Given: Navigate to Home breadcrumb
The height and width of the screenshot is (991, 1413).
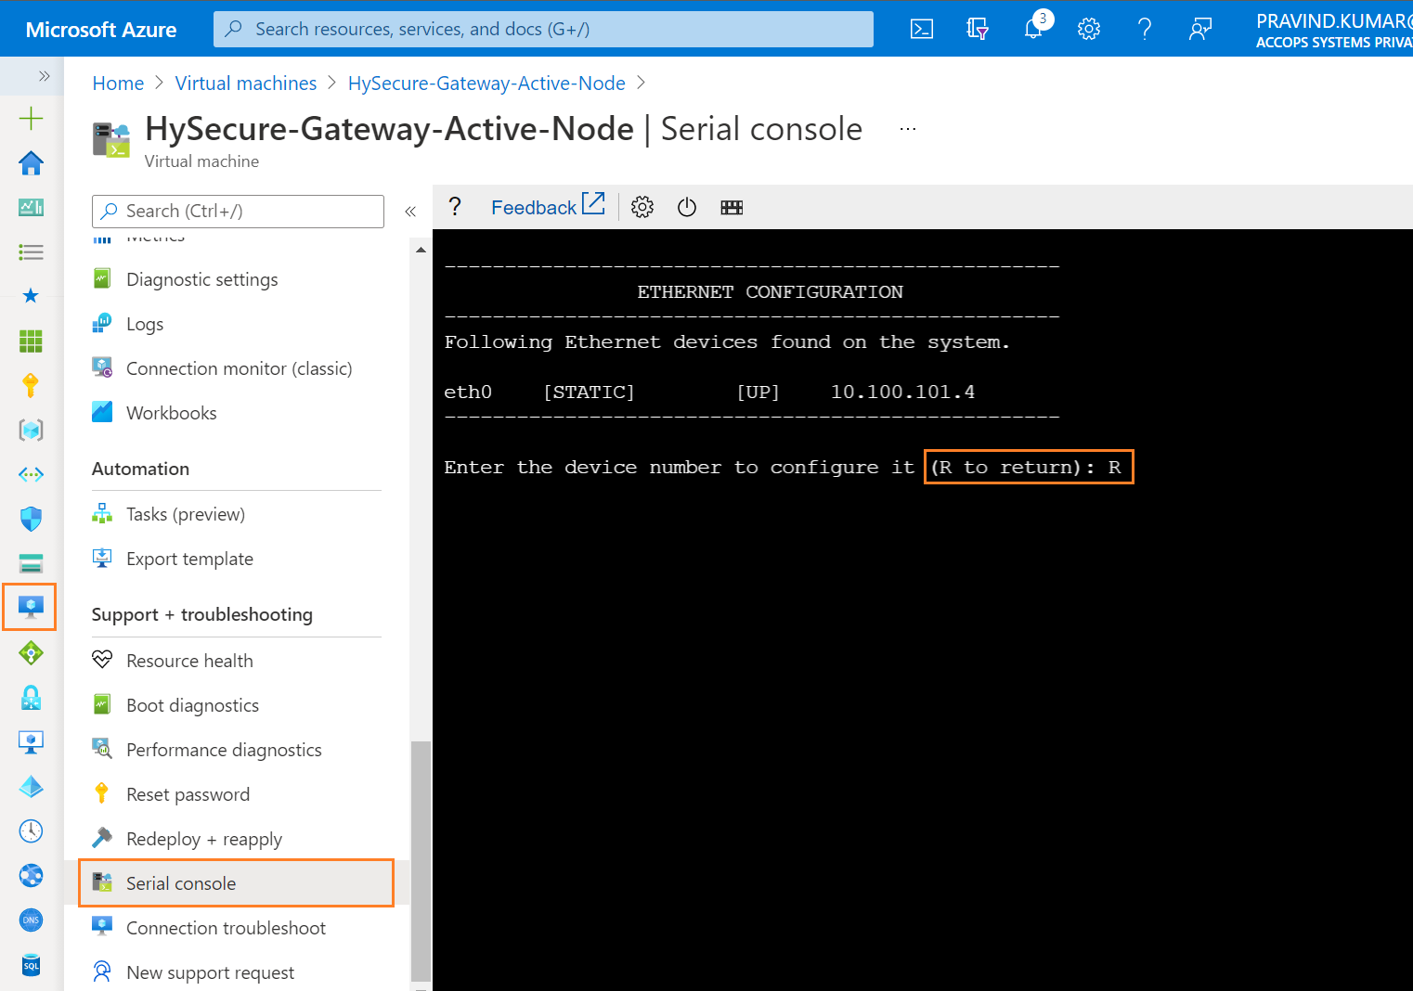Looking at the screenshot, I should point(118,84).
